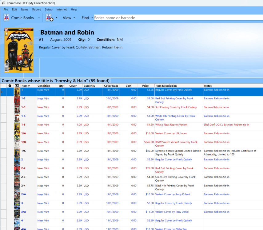
Task: Open the View dropdown
Action: pos(74,18)
